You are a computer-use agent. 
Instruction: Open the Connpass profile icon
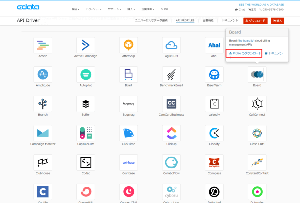[214, 162]
